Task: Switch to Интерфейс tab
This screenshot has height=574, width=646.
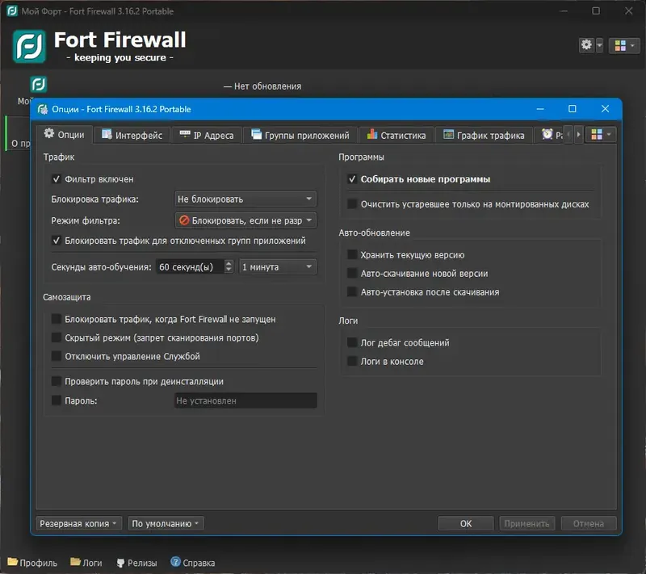Action: 132,135
